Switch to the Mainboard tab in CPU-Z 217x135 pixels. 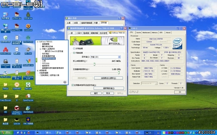[x=146, y=32]
